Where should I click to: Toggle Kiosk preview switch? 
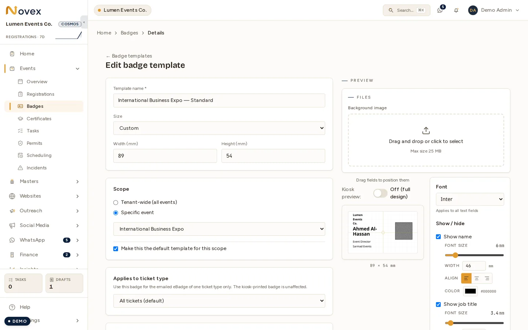[380, 193]
